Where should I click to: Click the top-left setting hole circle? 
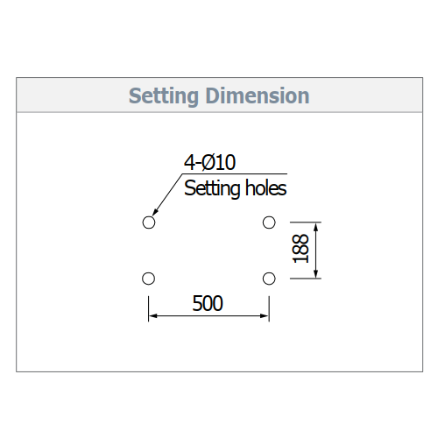149,223
